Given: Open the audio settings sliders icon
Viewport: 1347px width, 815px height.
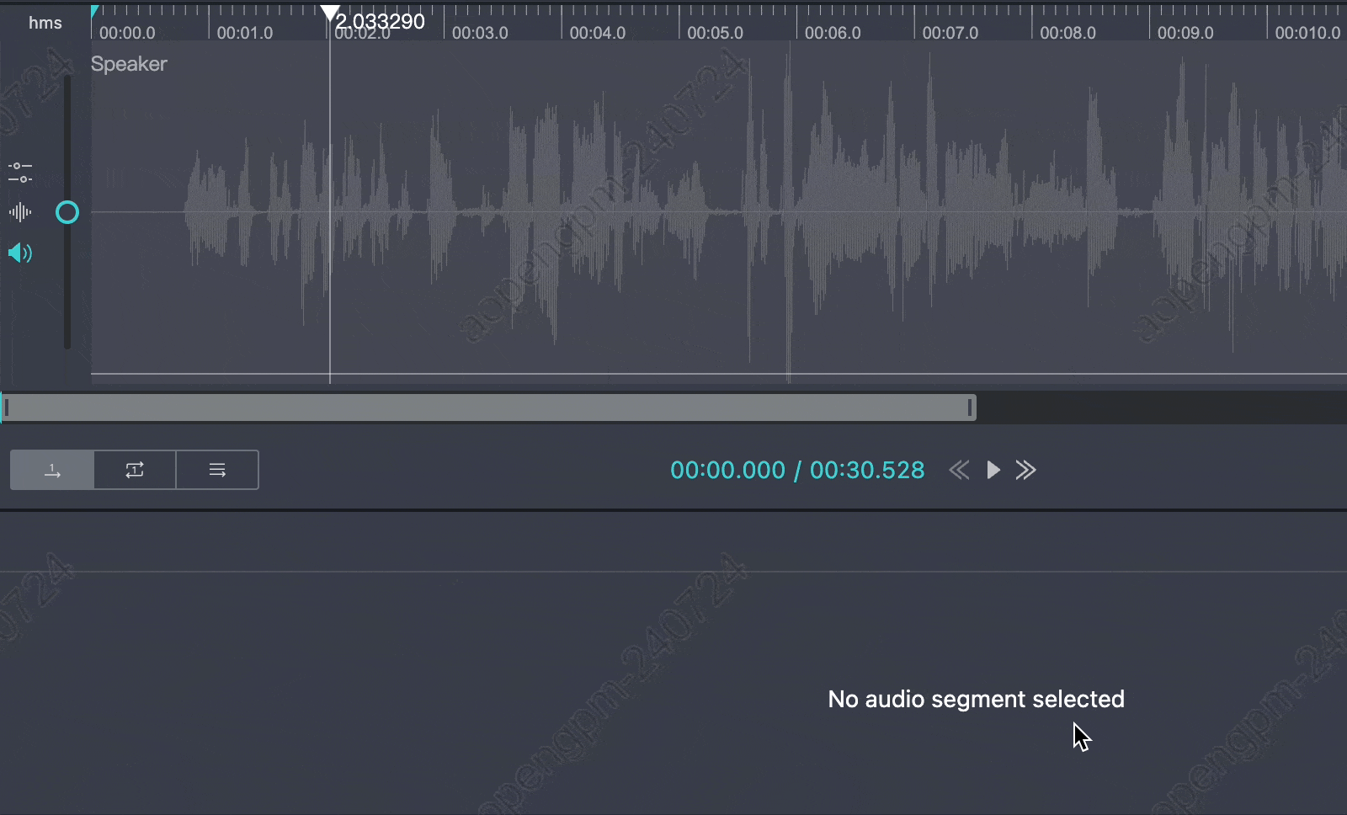Looking at the screenshot, I should [20, 173].
